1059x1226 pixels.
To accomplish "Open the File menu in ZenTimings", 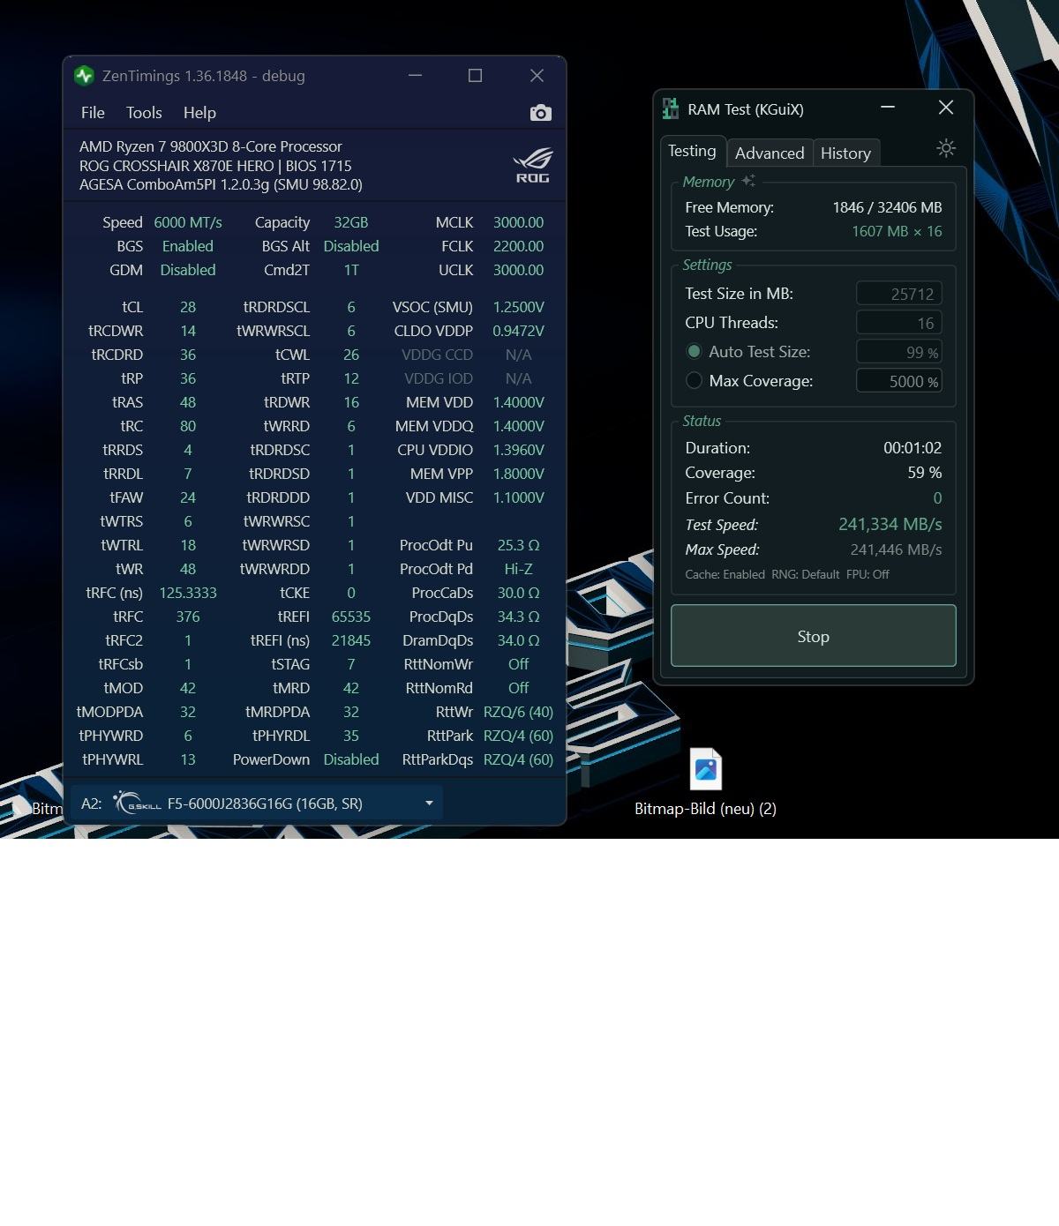I will (93, 113).
